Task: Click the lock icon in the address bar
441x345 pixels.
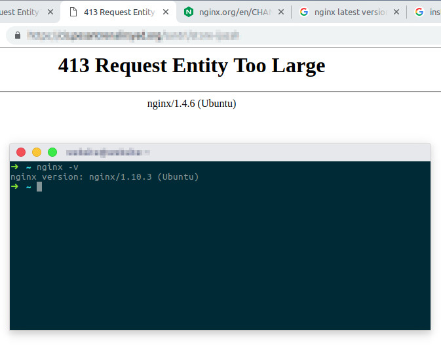Action: point(17,35)
